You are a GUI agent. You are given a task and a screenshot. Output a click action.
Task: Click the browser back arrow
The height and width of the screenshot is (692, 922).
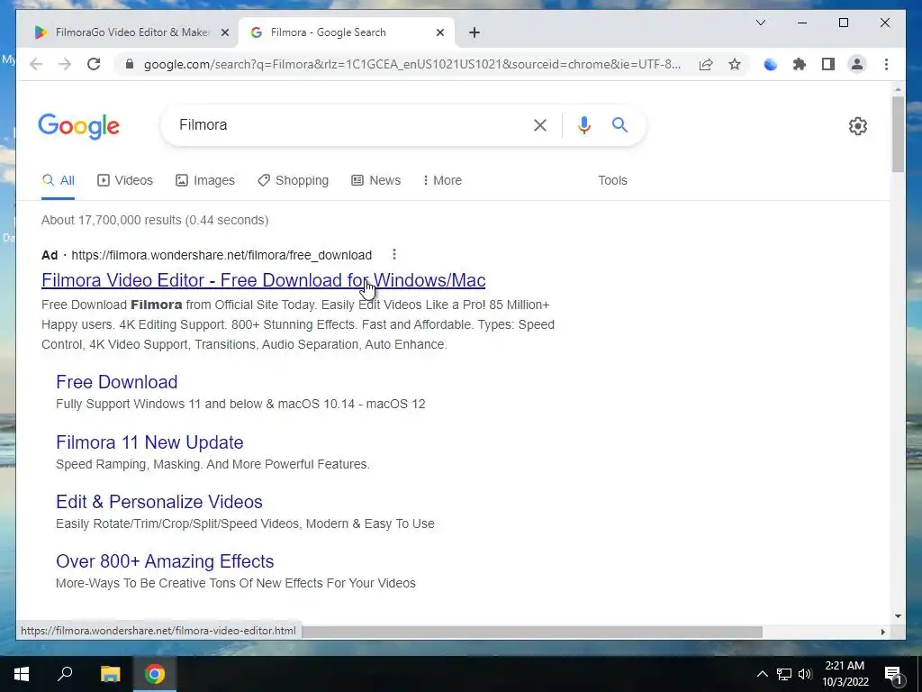click(36, 64)
